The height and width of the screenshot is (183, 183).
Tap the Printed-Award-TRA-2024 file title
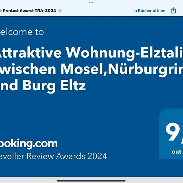point(28,11)
